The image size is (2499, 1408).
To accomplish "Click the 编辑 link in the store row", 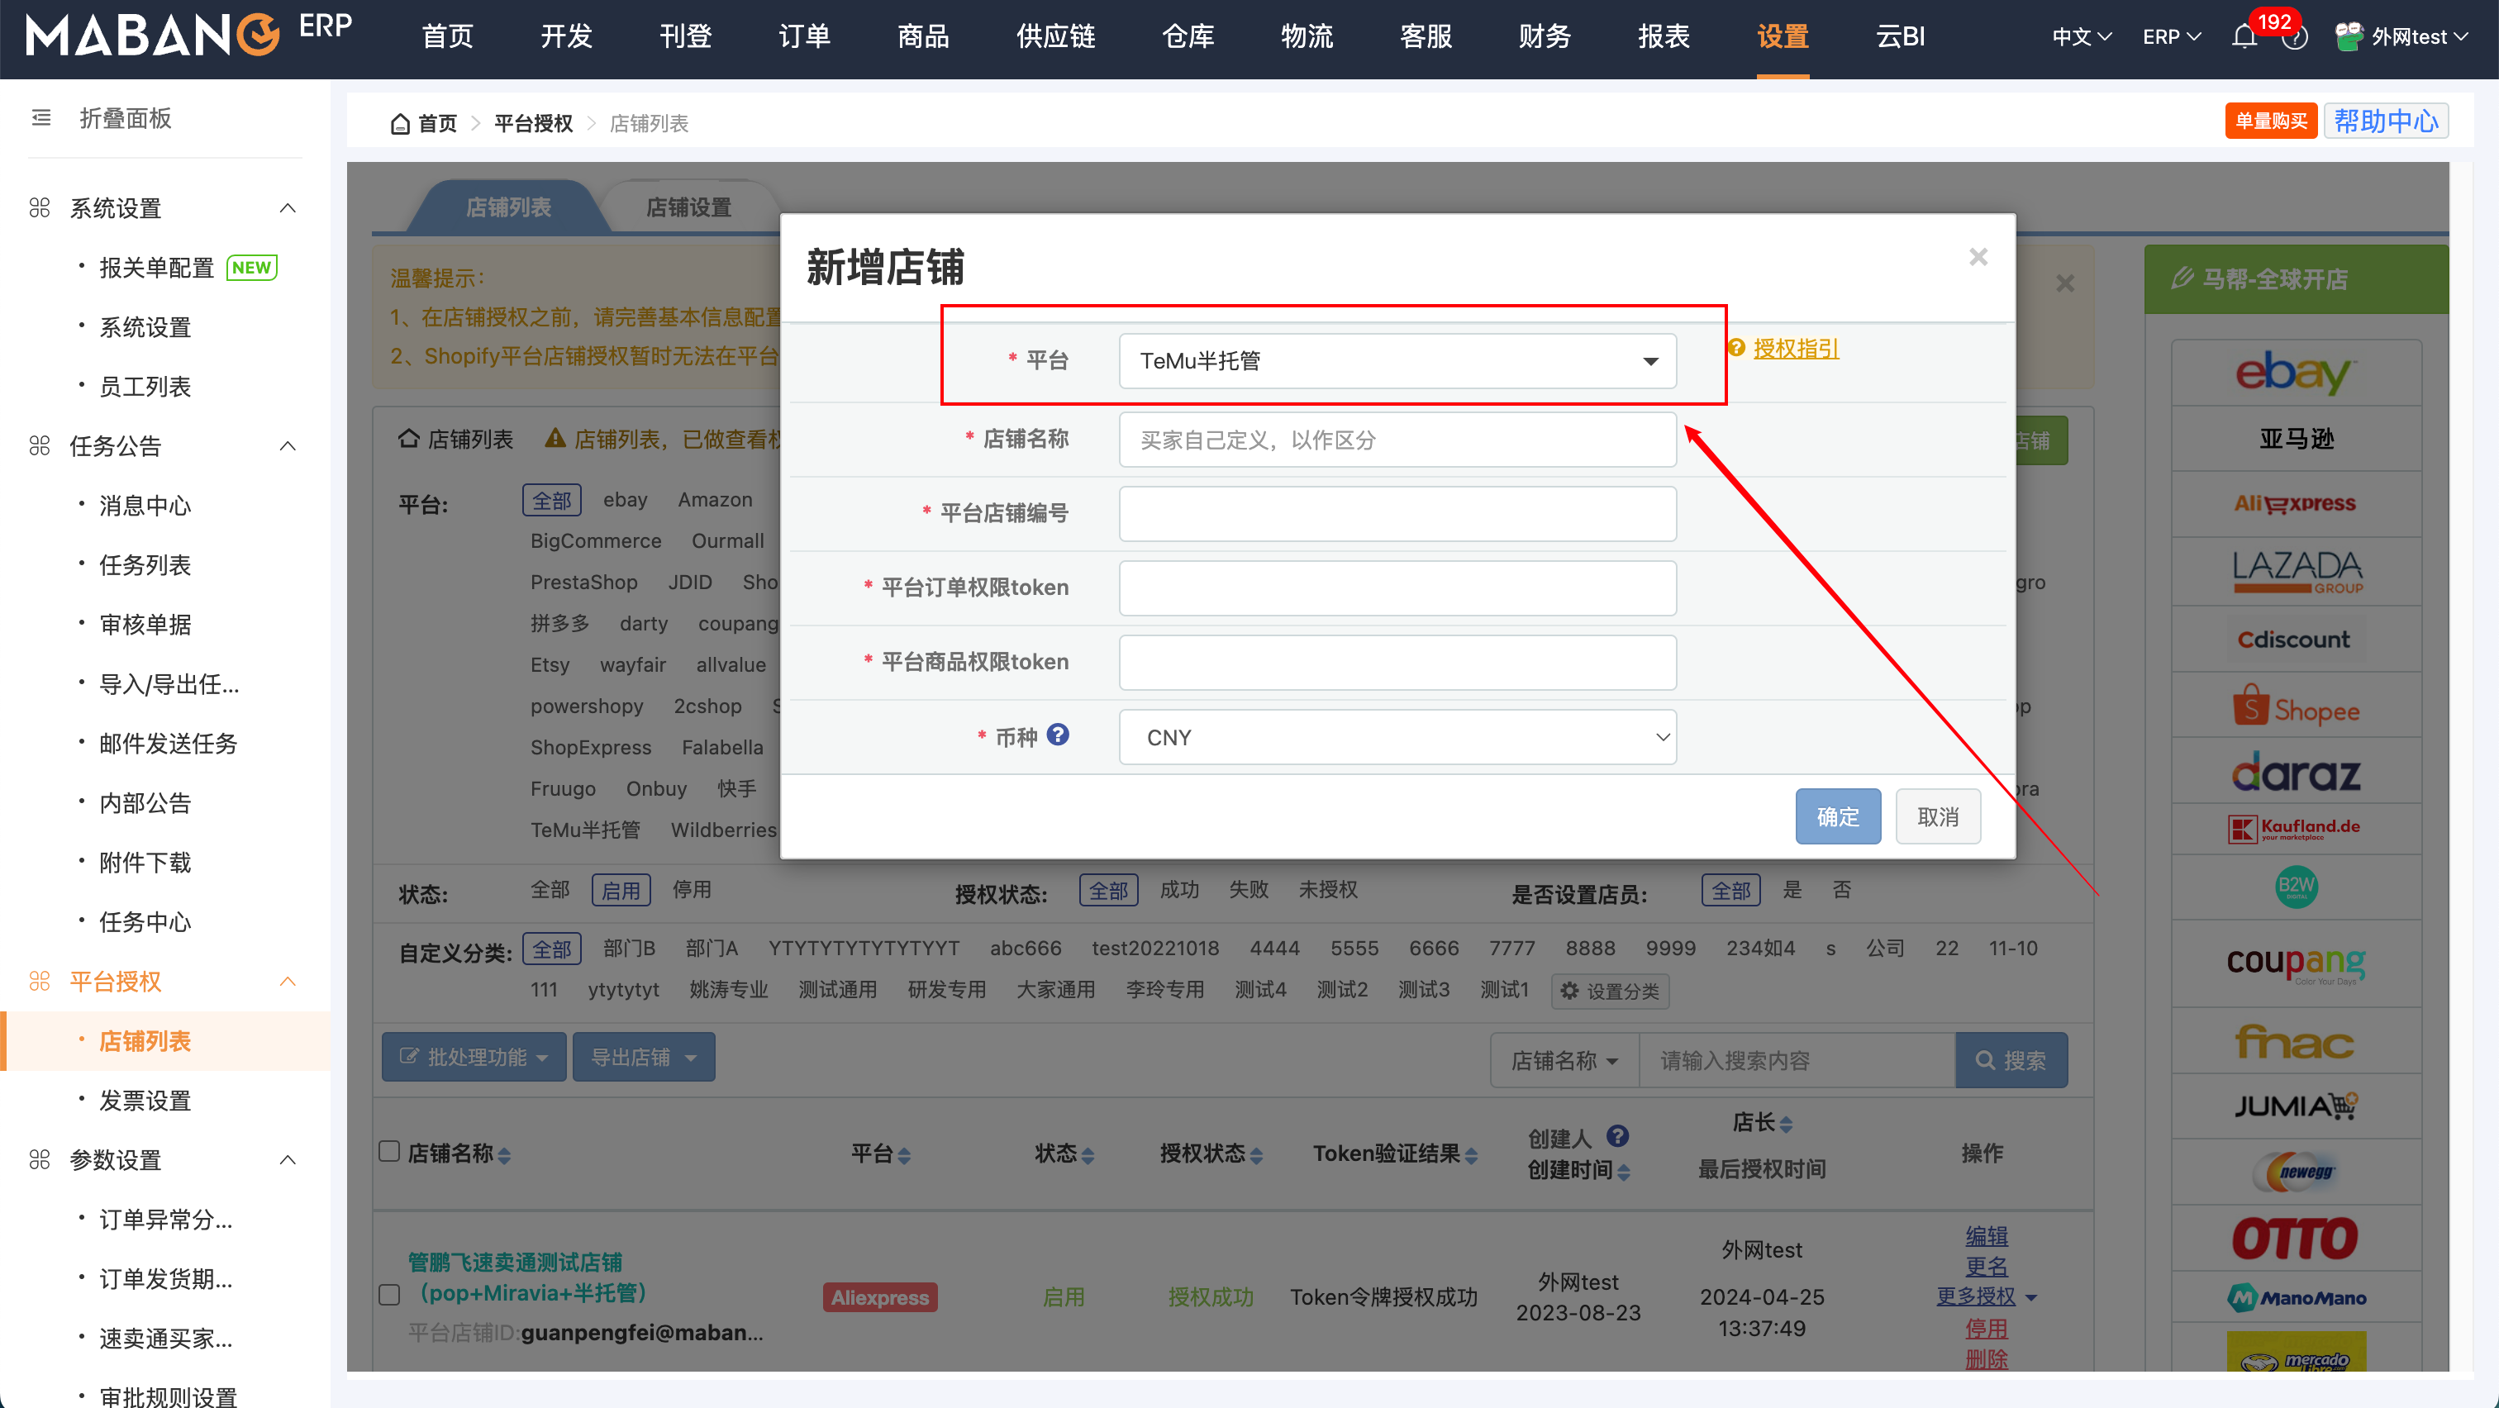I will [1986, 1236].
